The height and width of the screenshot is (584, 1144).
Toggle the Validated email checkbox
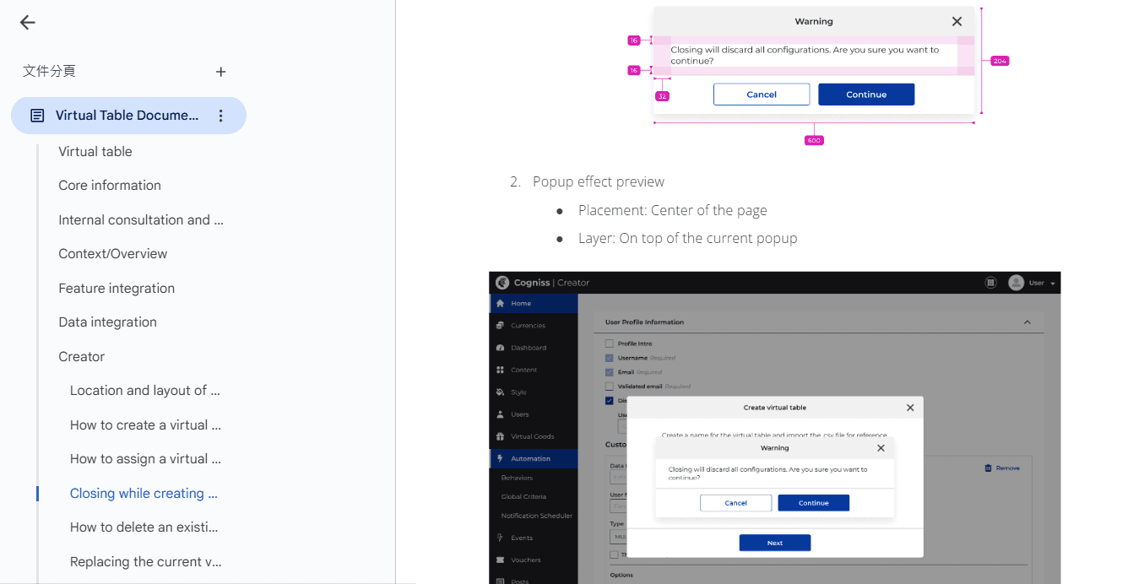(610, 387)
